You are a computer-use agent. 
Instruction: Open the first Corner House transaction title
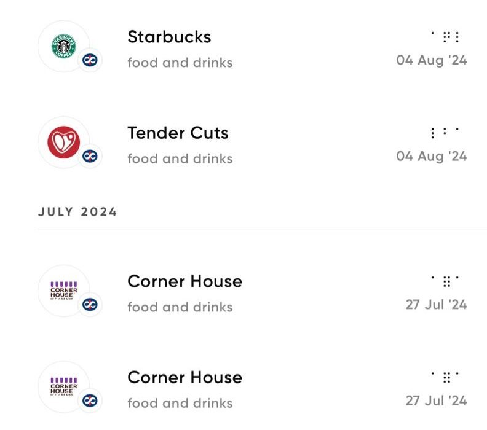click(x=184, y=281)
